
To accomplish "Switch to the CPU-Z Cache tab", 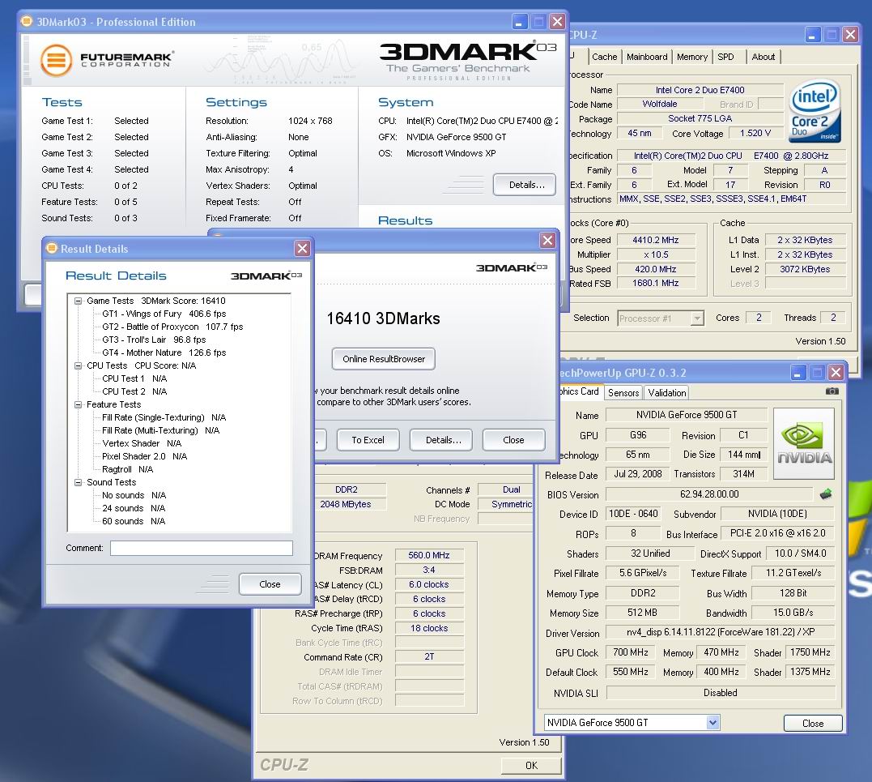I will pyautogui.click(x=604, y=57).
